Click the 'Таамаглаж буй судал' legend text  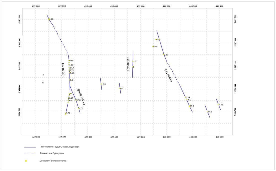tap(52, 153)
